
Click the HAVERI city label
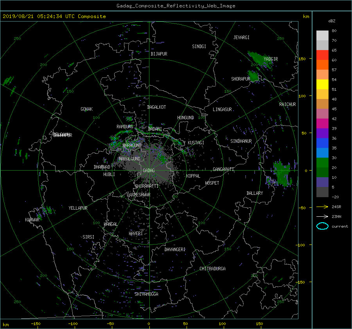(x=136, y=234)
